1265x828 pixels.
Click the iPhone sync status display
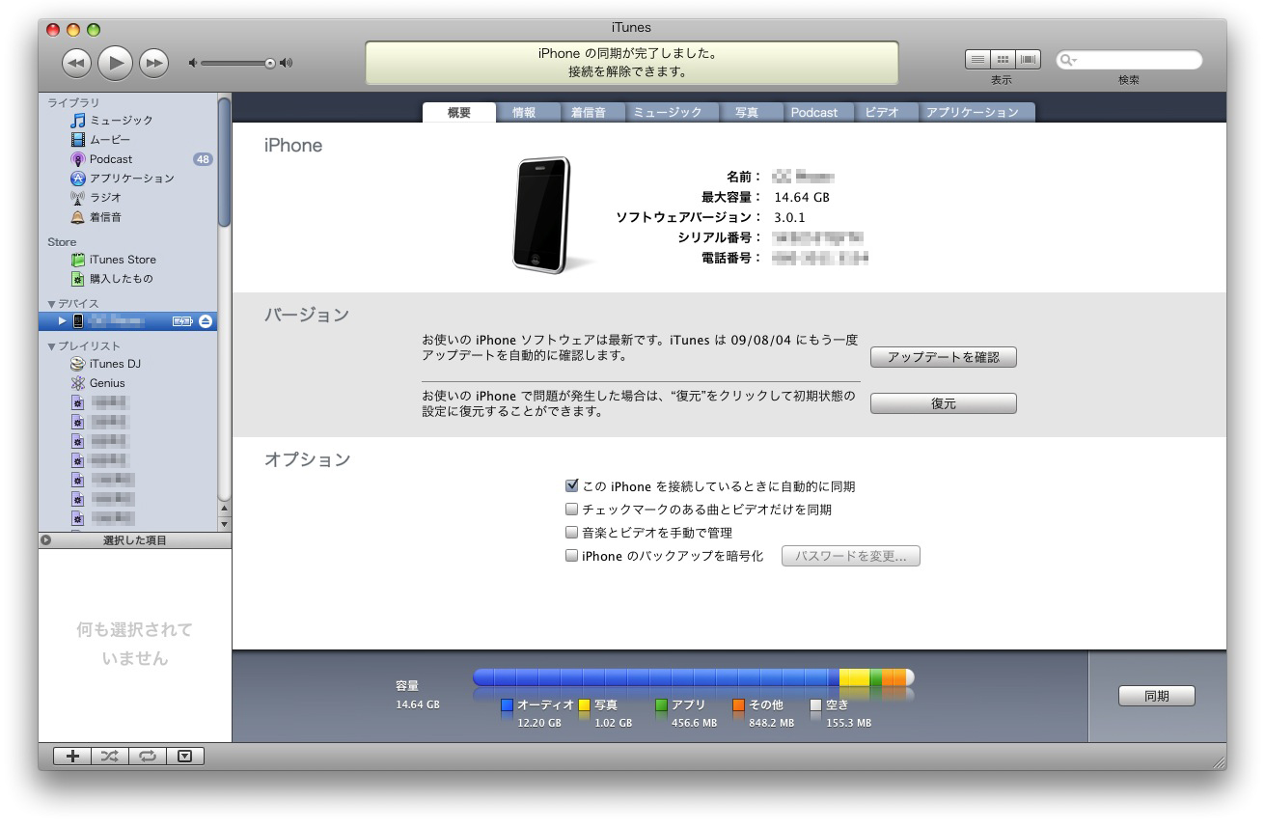click(x=632, y=63)
